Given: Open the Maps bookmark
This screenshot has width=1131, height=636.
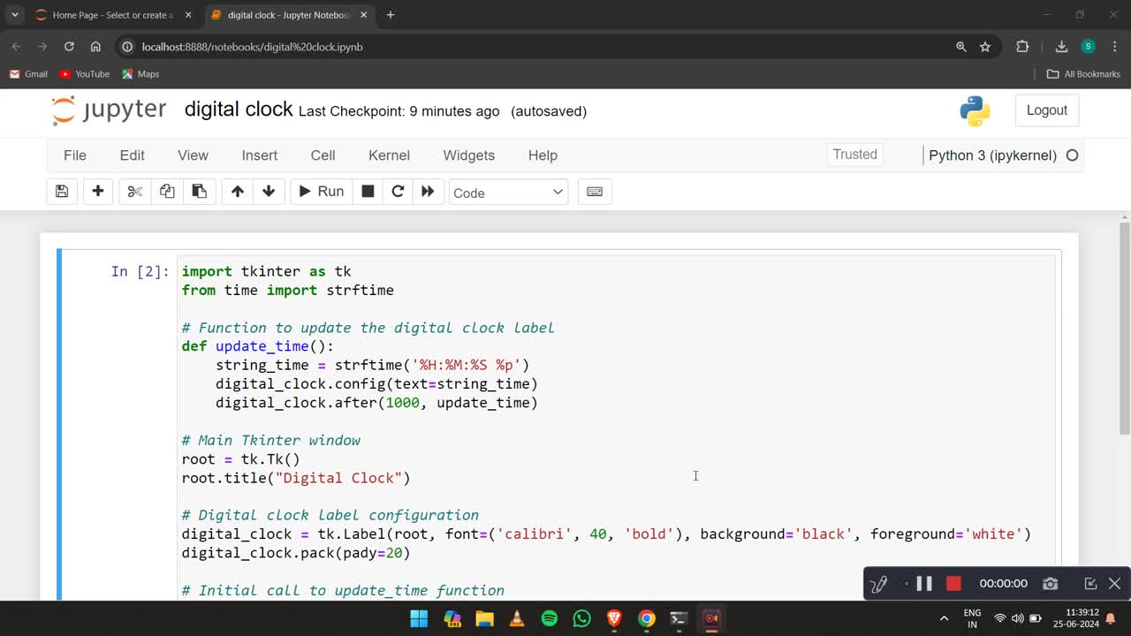Looking at the screenshot, I should [x=140, y=74].
